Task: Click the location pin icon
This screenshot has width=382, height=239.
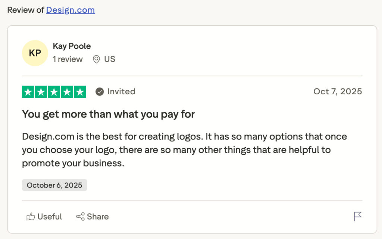Action: coord(96,59)
